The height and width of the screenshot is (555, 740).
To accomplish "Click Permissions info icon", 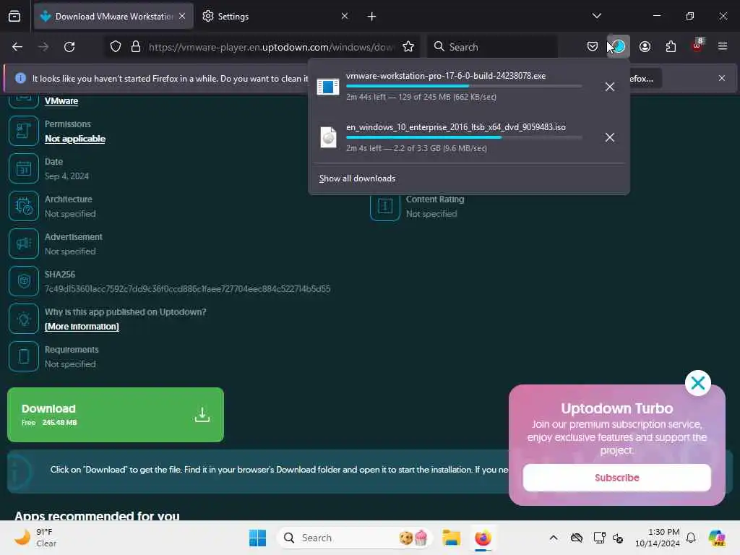I will (x=24, y=131).
